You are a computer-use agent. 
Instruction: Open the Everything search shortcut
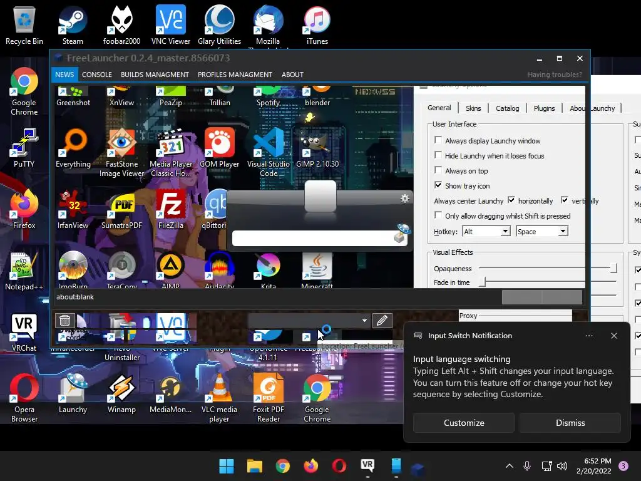click(73, 148)
